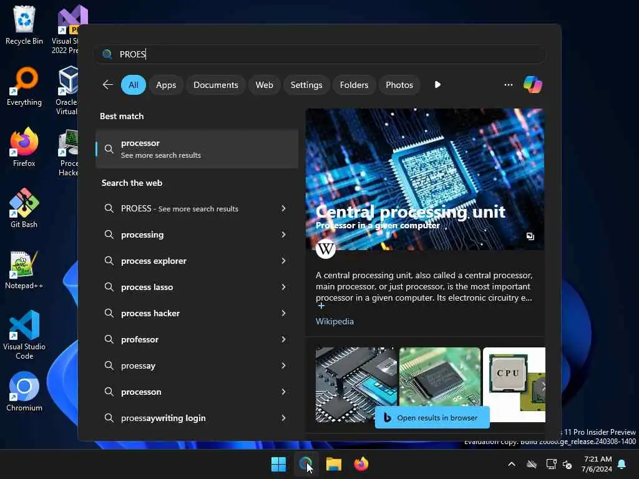The width and height of the screenshot is (639, 479).
Task: Open Notepad++ desktop shortcut
Action: point(24,269)
